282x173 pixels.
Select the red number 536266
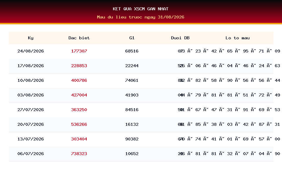tap(79, 124)
